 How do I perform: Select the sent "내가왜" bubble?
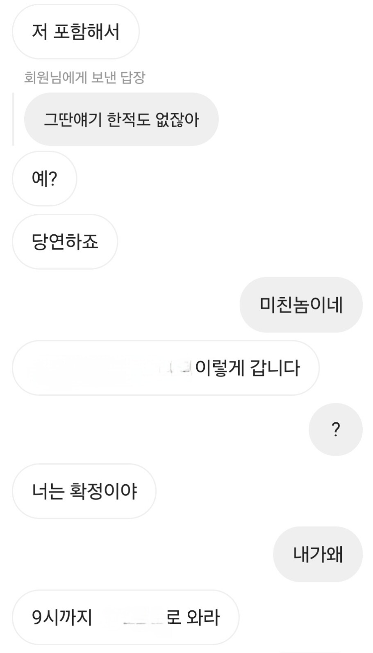coord(318,554)
